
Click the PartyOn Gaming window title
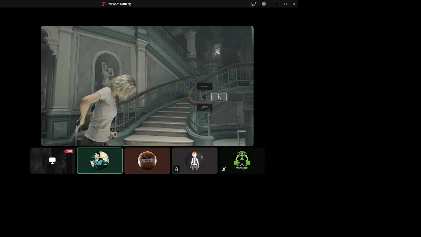[119, 4]
